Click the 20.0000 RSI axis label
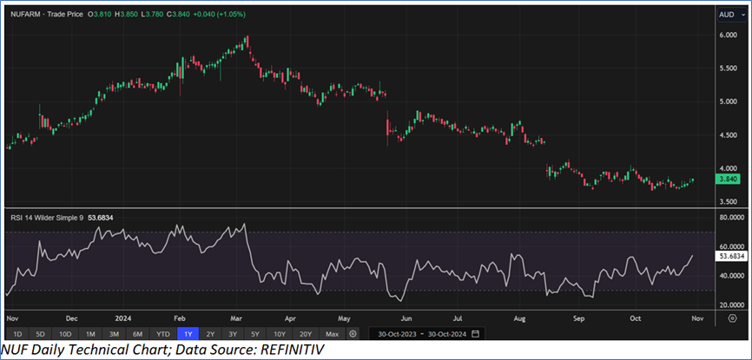 (x=731, y=305)
